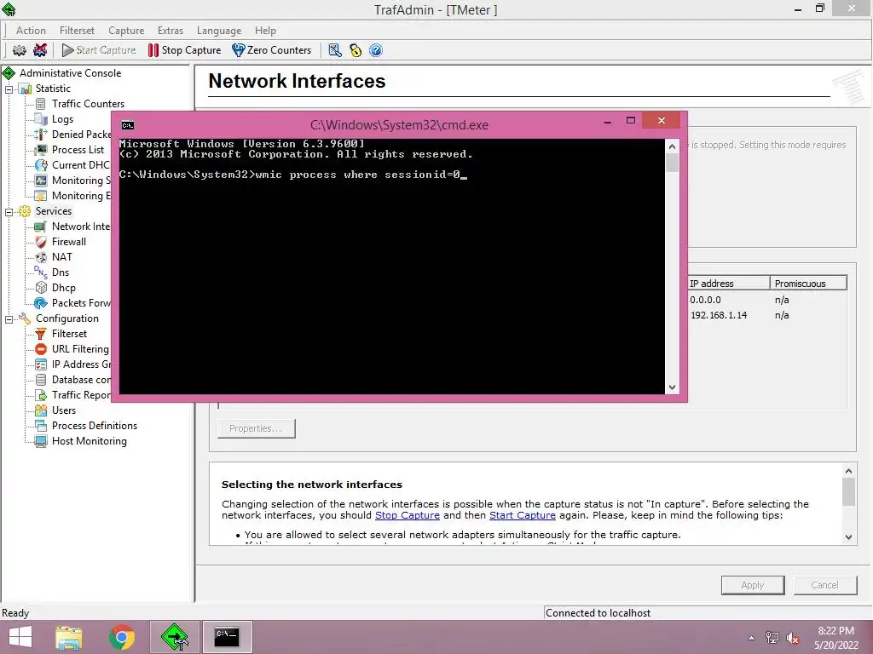
Task: Open the Process List monitor icon
Action: [41, 150]
